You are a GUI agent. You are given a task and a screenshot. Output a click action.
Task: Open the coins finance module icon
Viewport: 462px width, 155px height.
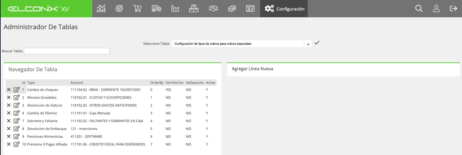[x=232, y=8]
